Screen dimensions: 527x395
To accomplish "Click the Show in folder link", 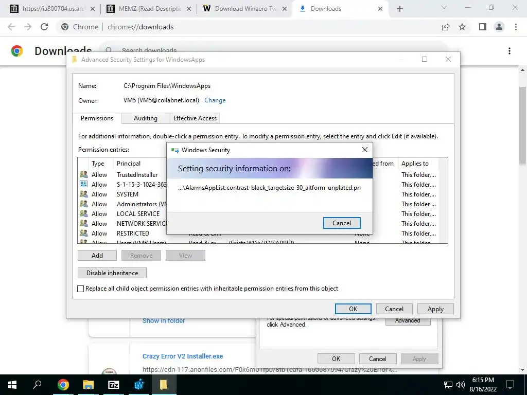I will pyautogui.click(x=164, y=321).
